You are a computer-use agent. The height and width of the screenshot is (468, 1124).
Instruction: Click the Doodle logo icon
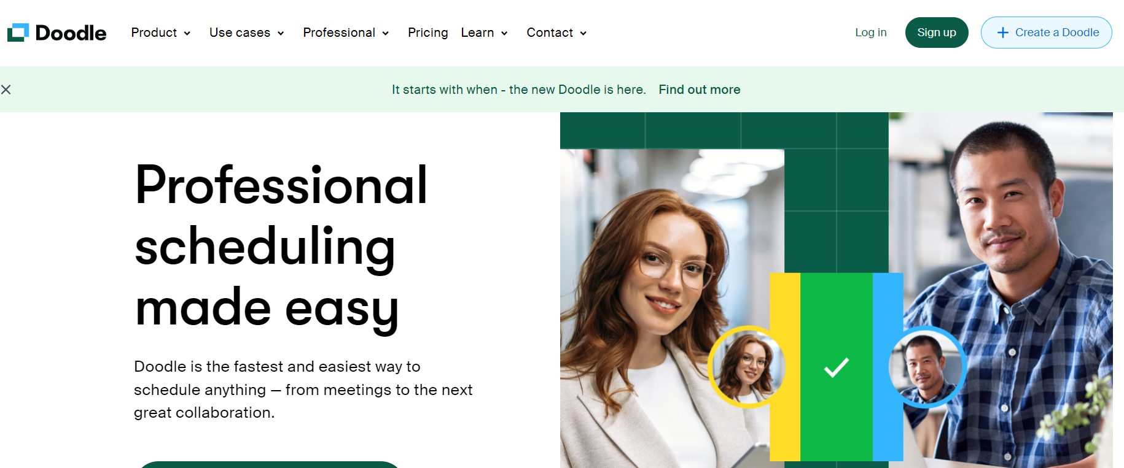(18, 33)
